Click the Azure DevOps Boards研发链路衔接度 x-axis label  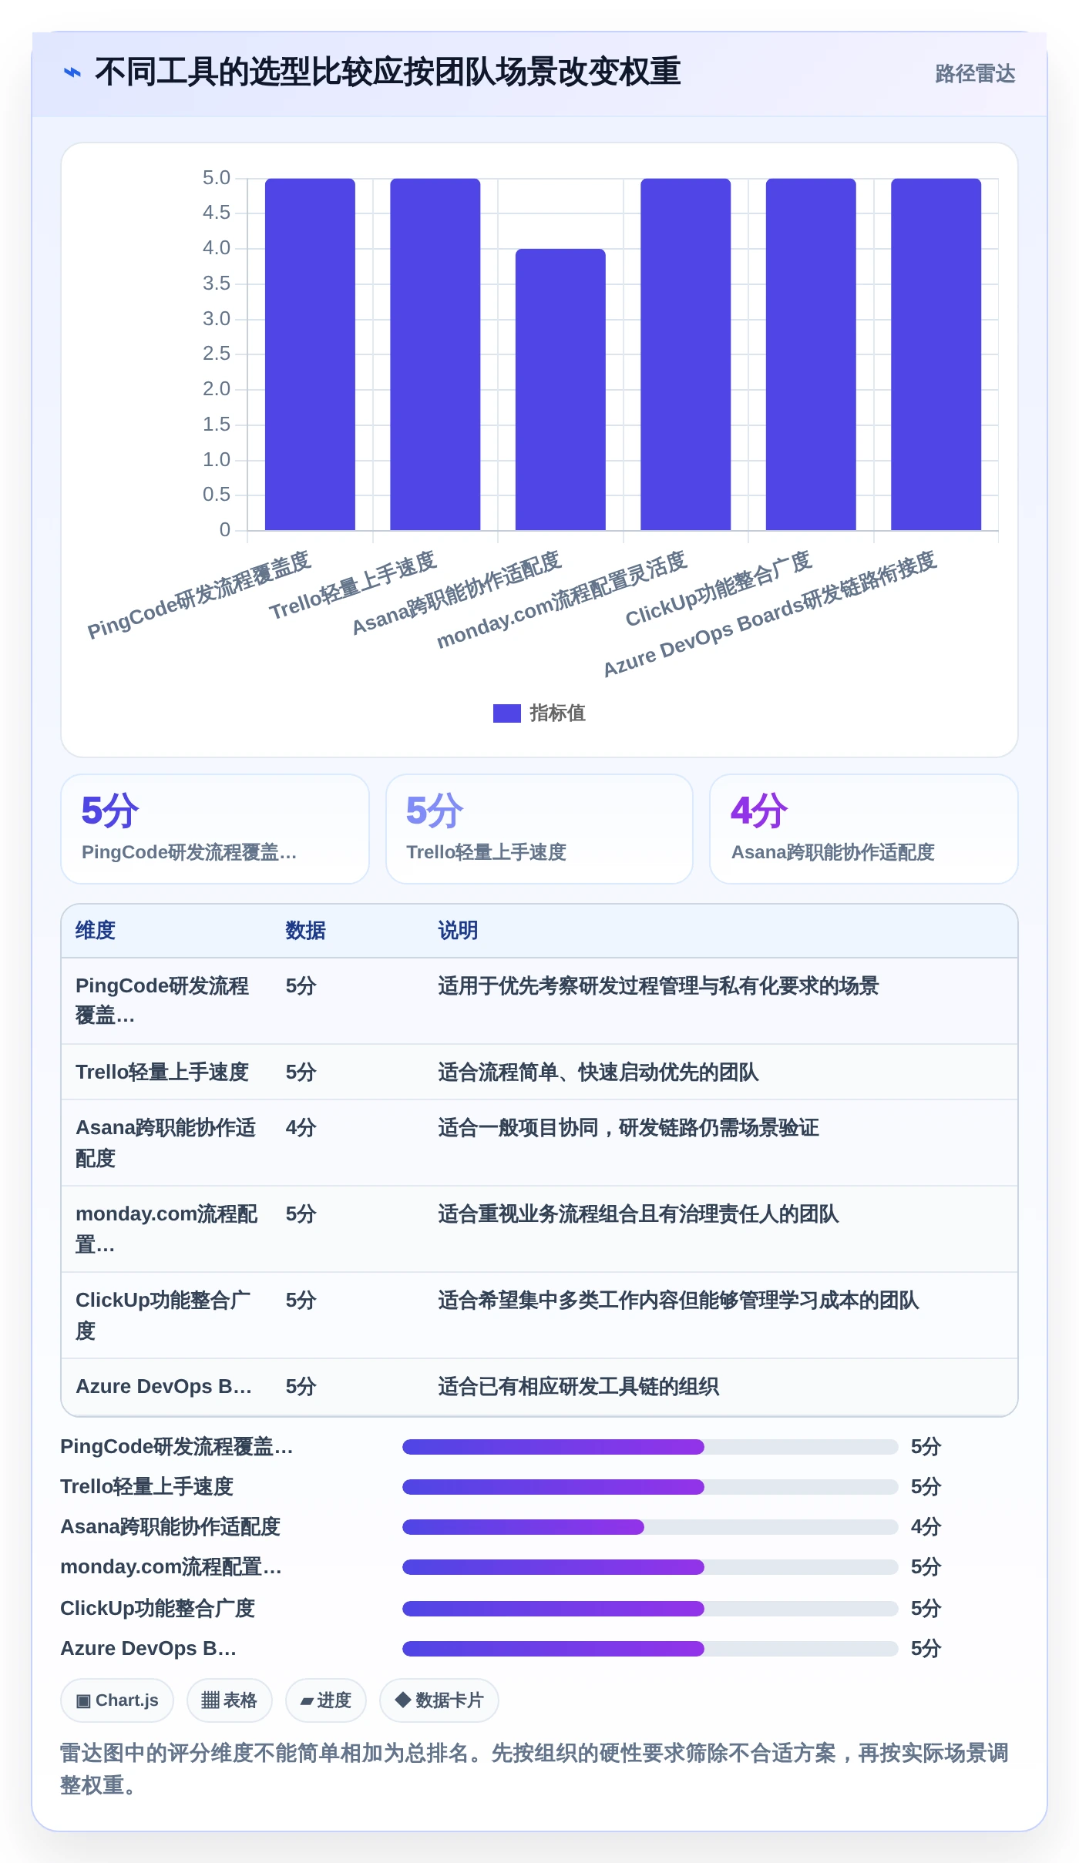pyautogui.click(x=769, y=614)
